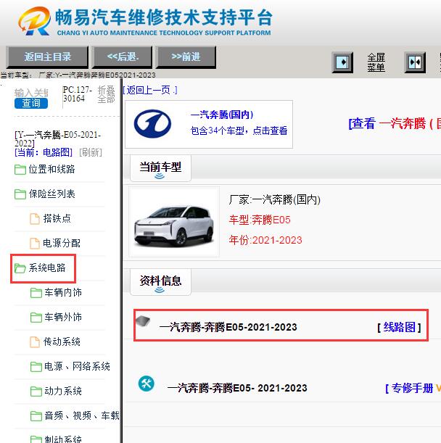
Task: Open the 专修手册 link
Action: point(413,388)
